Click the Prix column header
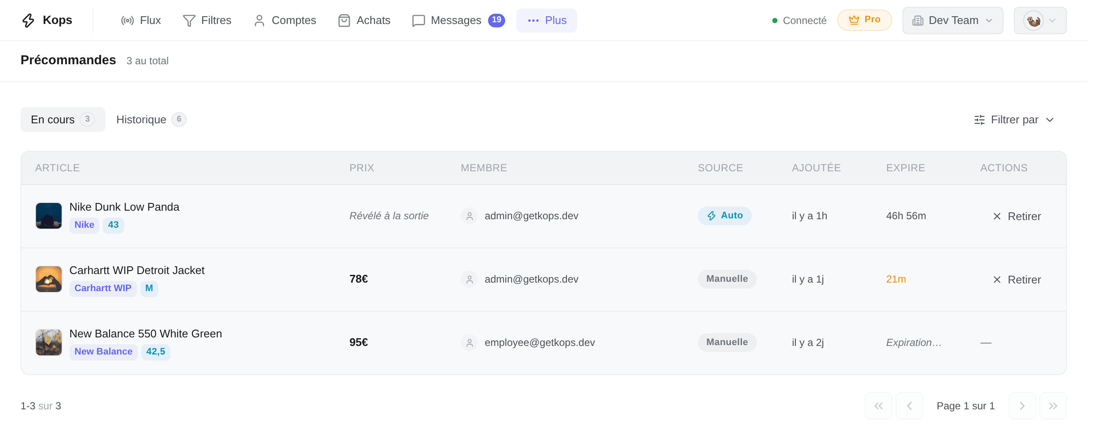1096x441 pixels. pos(362,168)
